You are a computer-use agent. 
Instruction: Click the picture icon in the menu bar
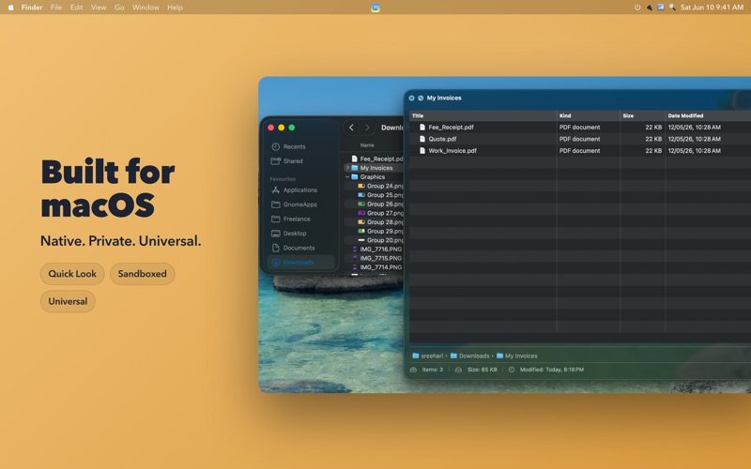(661, 8)
